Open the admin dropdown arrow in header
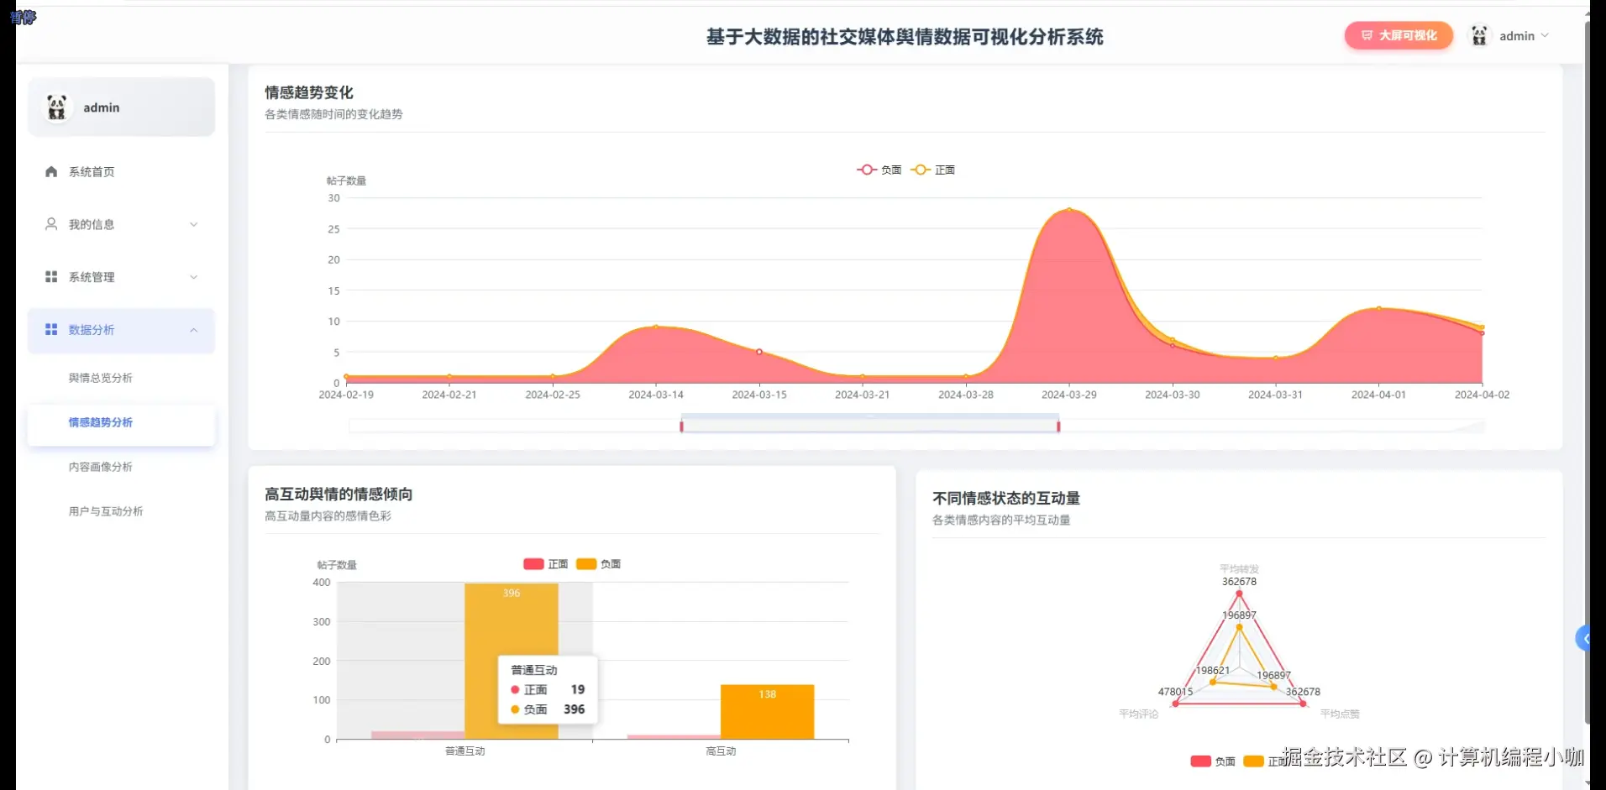This screenshot has height=790, width=1606. [1545, 35]
